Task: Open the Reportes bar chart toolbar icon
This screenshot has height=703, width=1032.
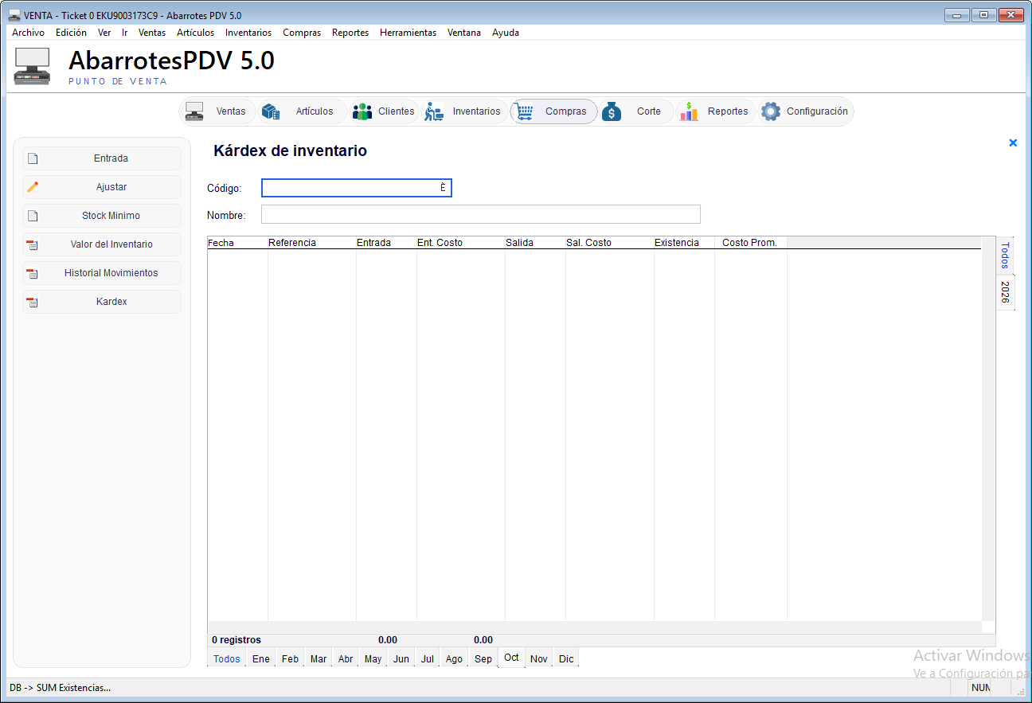Action: (689, 111)
